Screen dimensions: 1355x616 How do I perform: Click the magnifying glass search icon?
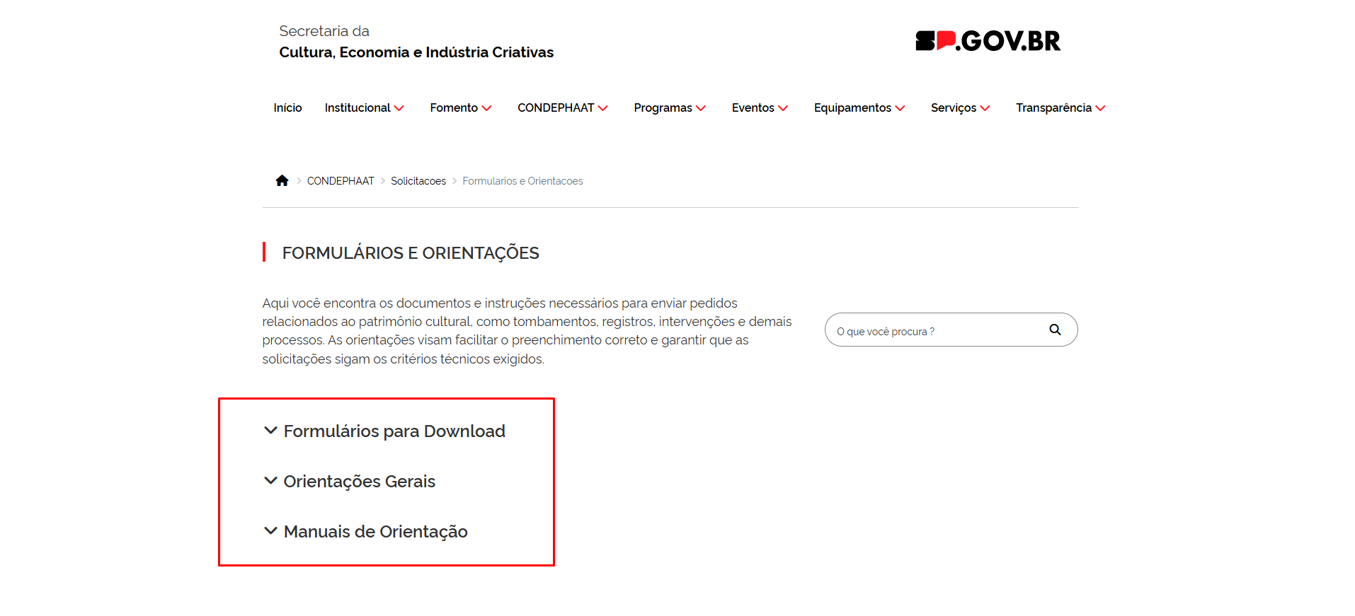tap(1055, 330)
